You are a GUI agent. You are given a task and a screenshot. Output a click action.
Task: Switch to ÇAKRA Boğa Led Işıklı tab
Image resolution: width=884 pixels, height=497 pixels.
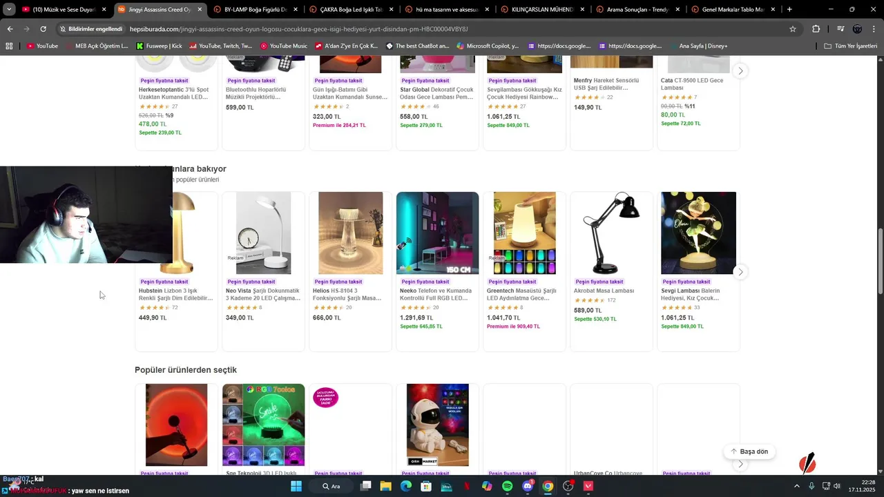click(x=350, y=10)
